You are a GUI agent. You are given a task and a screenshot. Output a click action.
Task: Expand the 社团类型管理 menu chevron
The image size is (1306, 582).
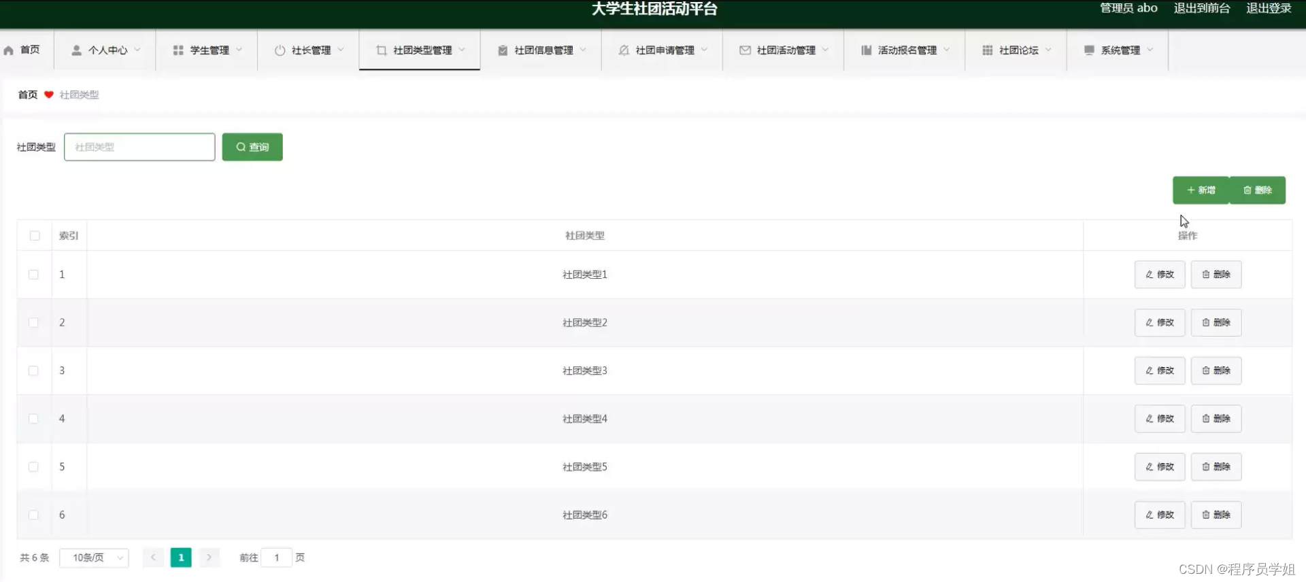[462, 50]
